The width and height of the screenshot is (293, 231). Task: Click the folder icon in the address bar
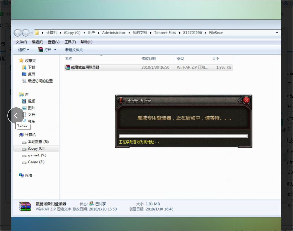(37, 32)
